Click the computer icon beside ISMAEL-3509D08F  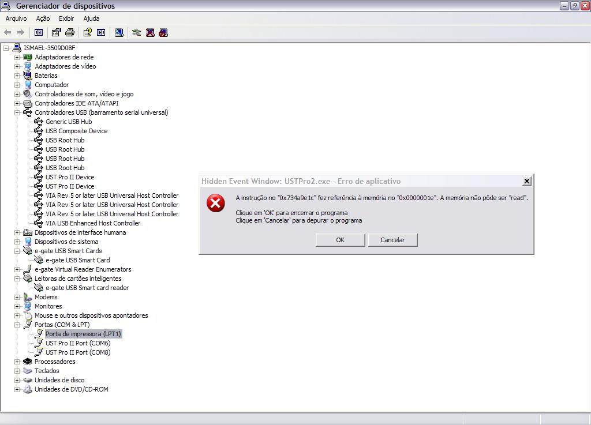click(17, 48)
